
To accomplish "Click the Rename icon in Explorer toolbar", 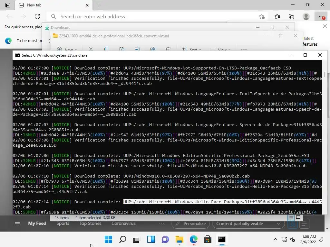I will point(137,49).
